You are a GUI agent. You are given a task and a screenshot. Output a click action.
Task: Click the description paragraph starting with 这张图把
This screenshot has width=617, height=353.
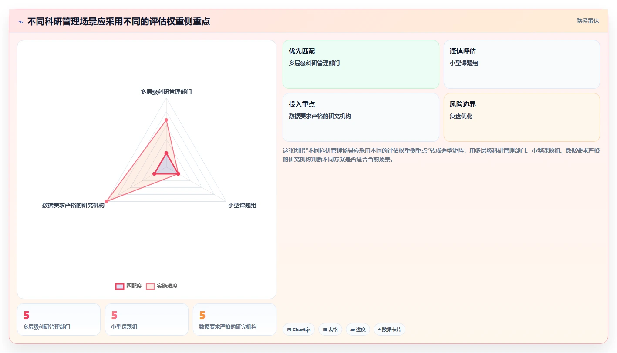(441, 155)
